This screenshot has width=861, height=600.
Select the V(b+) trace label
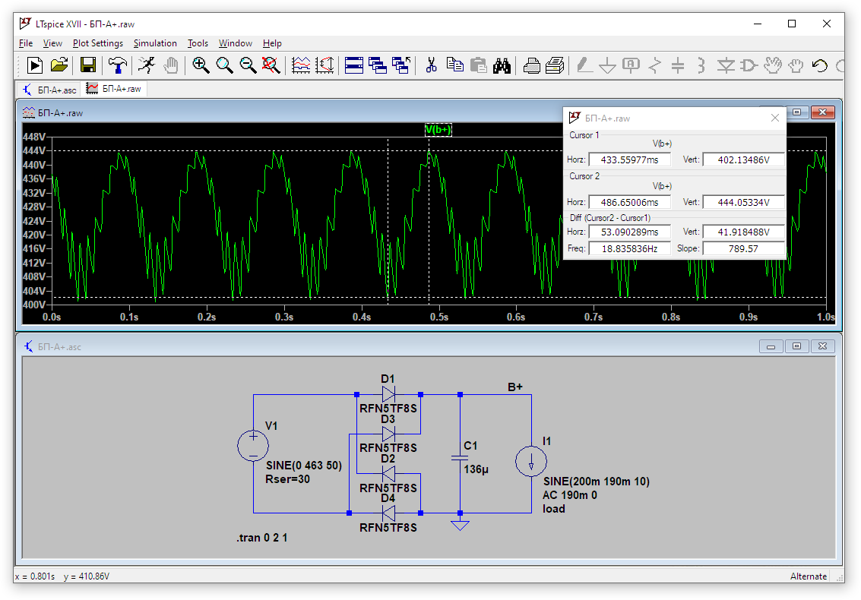pos(438,130)
